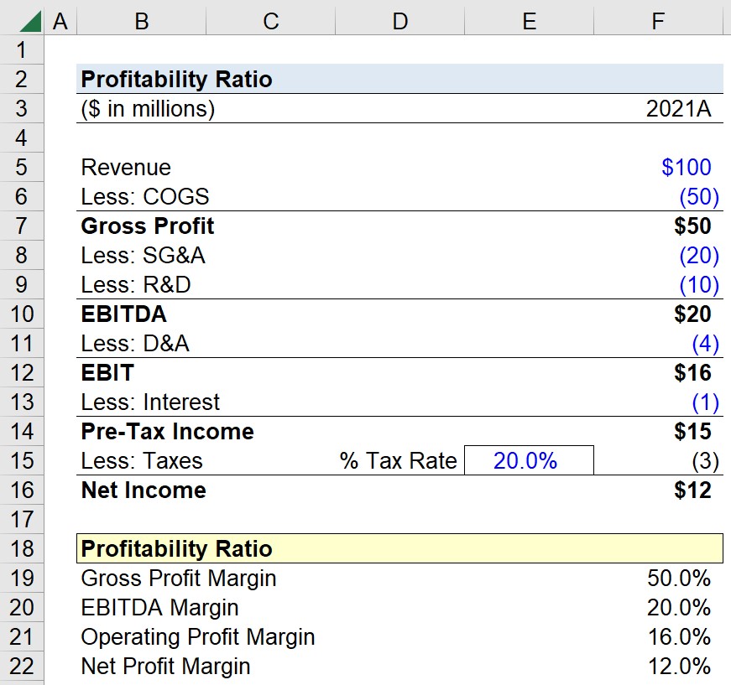The height and width of the screenshot is (685, 731).
Task: Select row 15 header
Action: pyautogui.click(x=22, y=460)
